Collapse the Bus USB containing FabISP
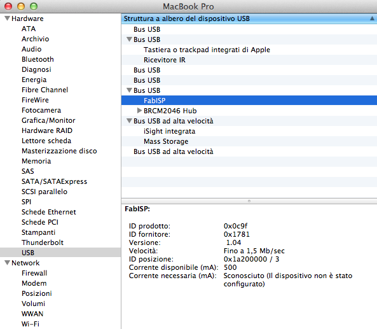 tap(129, 90)
